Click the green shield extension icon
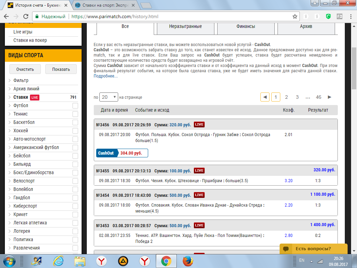 [328, 16]
